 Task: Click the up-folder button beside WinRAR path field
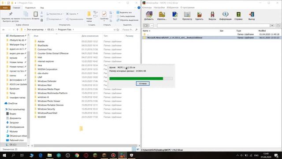coord(278,26)
